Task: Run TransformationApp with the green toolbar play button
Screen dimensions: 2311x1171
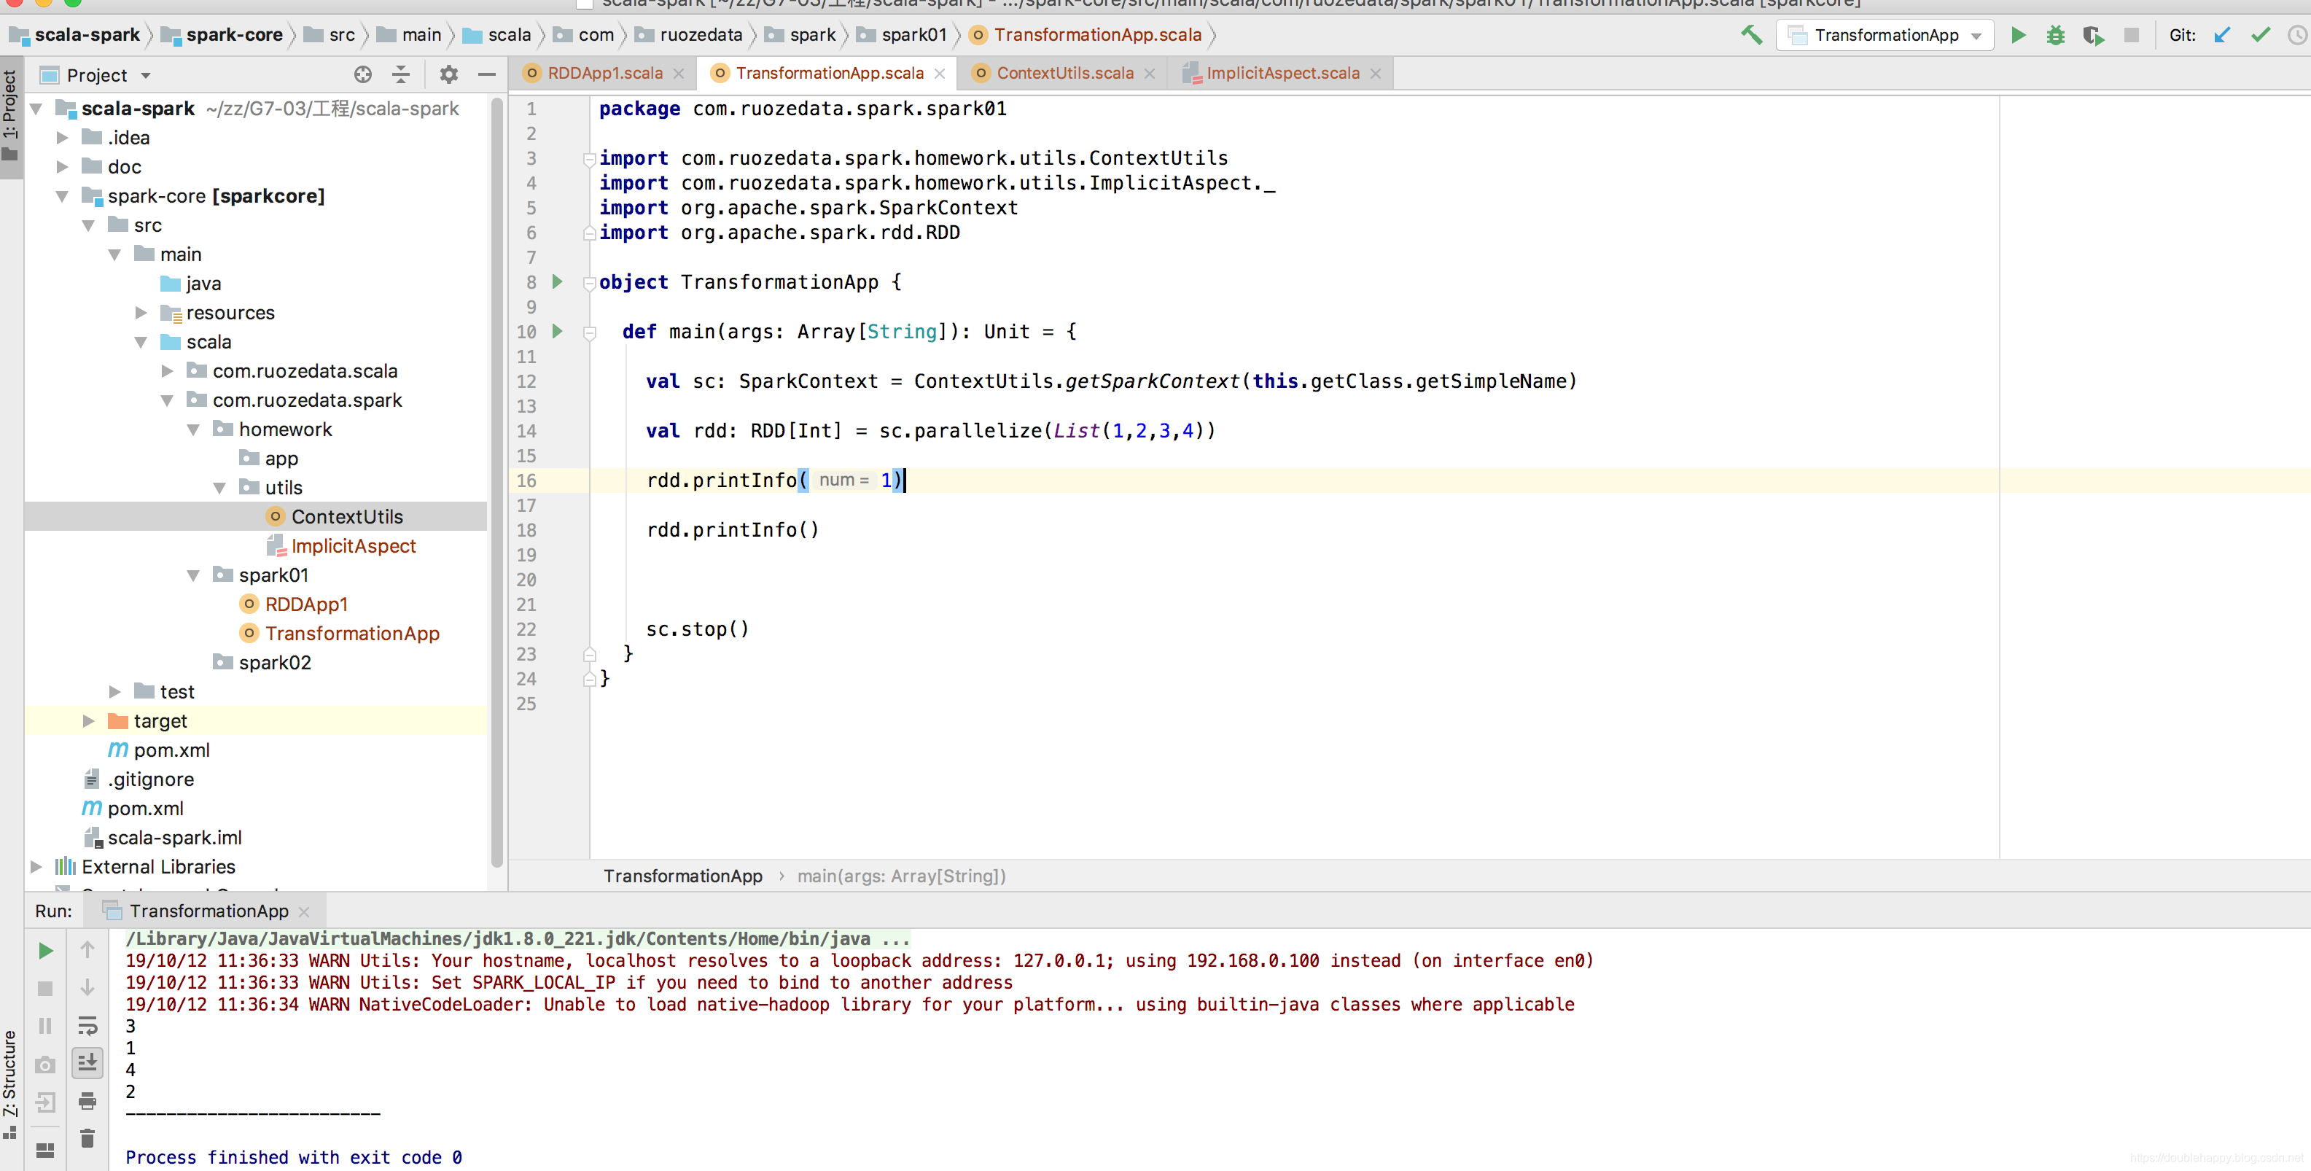Action: point(2018,35)
